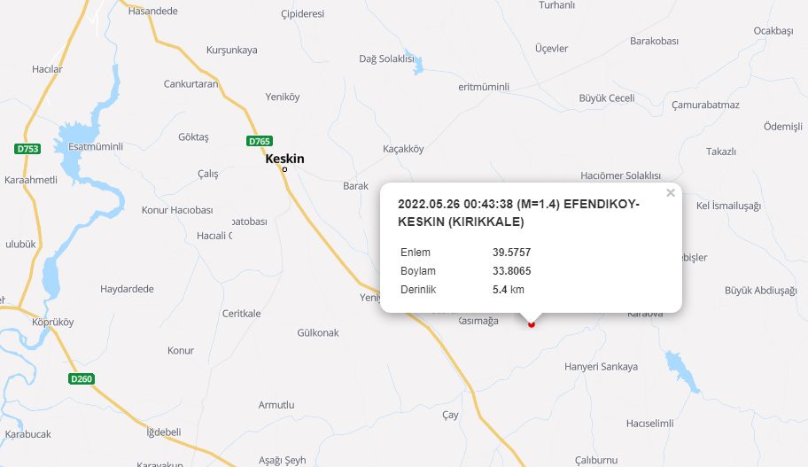Click the Keskin town label
Viewport: 808px width, 467px height.
[x=284, y=159]
